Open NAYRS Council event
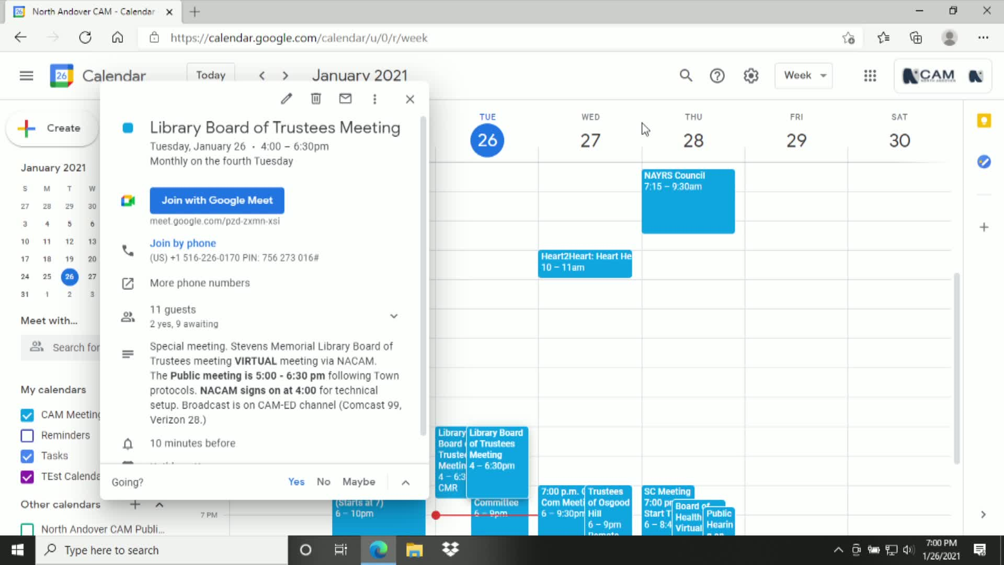Image resolution: width=1004 pixels, height=565 pixels. point(688,201)
